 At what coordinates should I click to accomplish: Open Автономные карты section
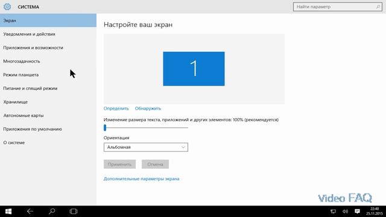pyautogui.click(x=48, y=115)
